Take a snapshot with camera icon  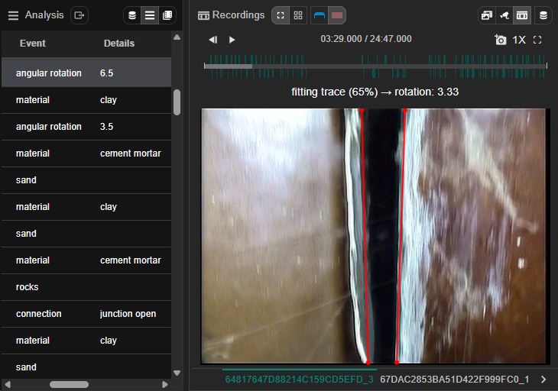501,40
